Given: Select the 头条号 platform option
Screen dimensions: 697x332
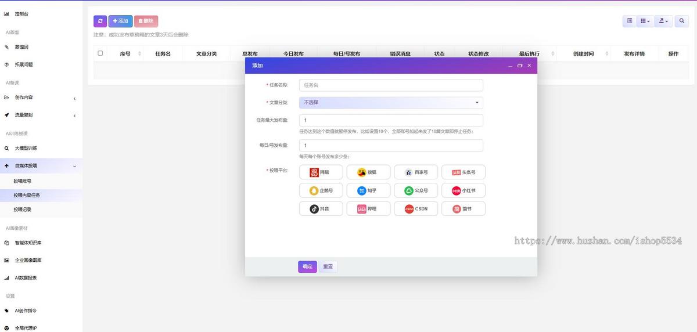Looking at the screenshot, I should (x=464, y=172).
